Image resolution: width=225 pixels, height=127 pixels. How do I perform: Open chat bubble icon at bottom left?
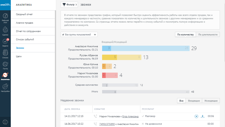[5, 122]
